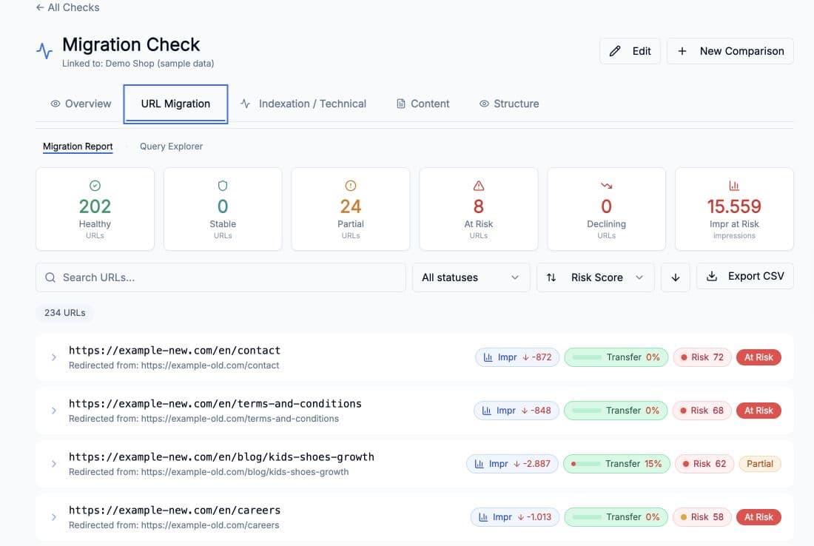The width and height of the screenshot is (814, 546).
Task: Click the terms-and-conditions new URL text
Action: (x=215, y=404)
